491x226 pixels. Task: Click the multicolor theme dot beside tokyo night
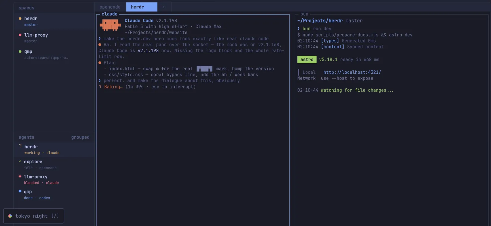[10, 216]
